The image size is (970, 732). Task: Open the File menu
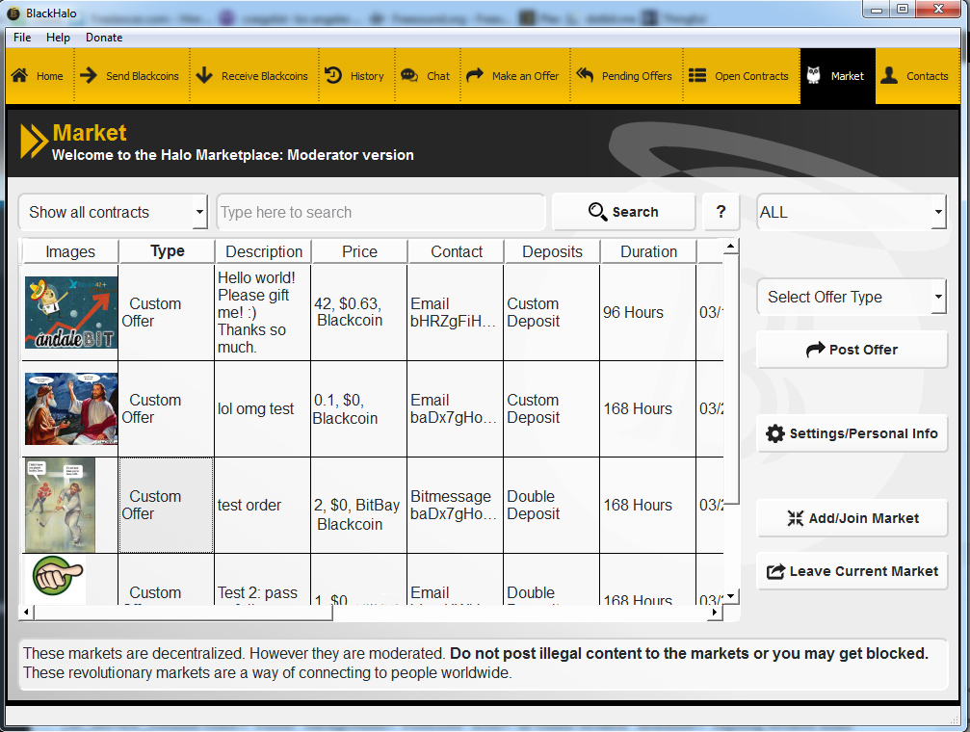[22, 38]
